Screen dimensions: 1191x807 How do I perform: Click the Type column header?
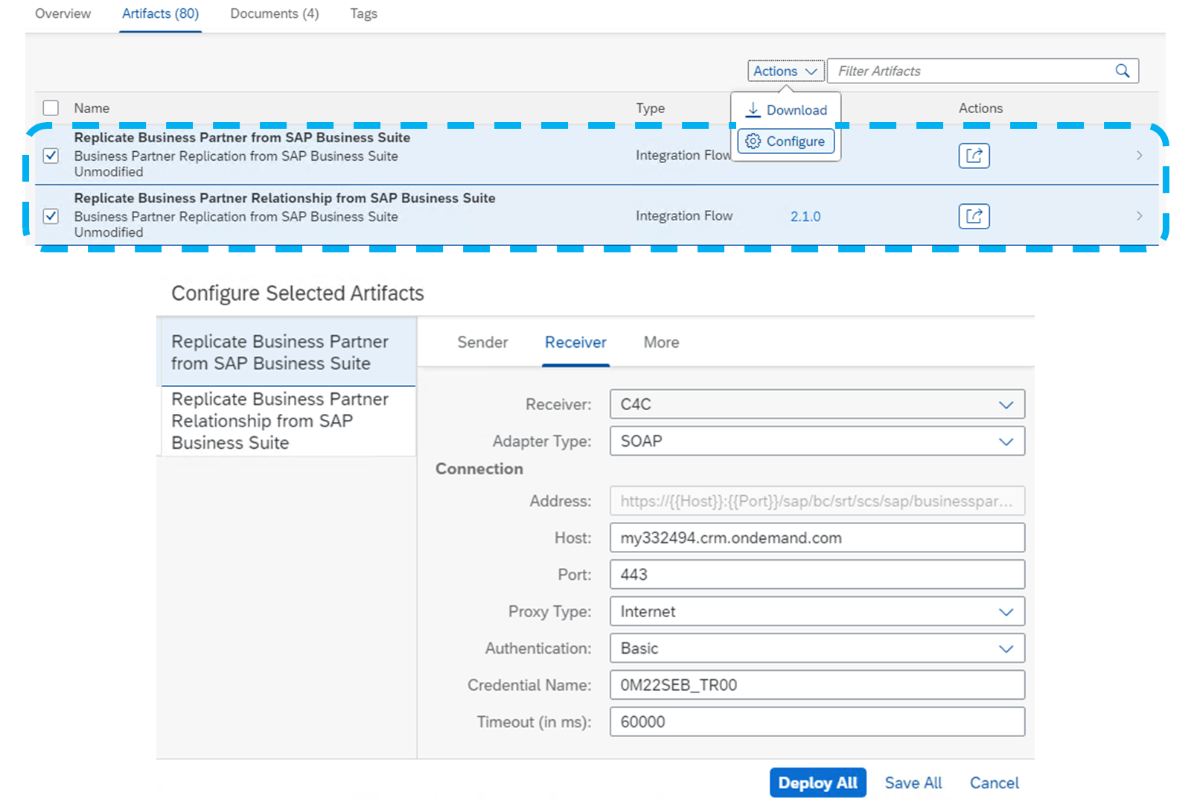pyautogui.click(x=650, y=108)
